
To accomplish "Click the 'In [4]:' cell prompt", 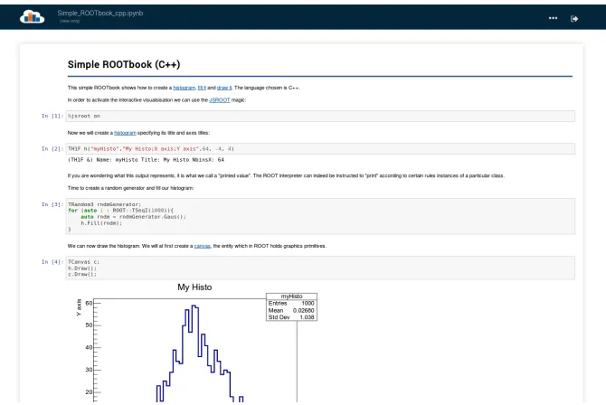I will [52, 262].
